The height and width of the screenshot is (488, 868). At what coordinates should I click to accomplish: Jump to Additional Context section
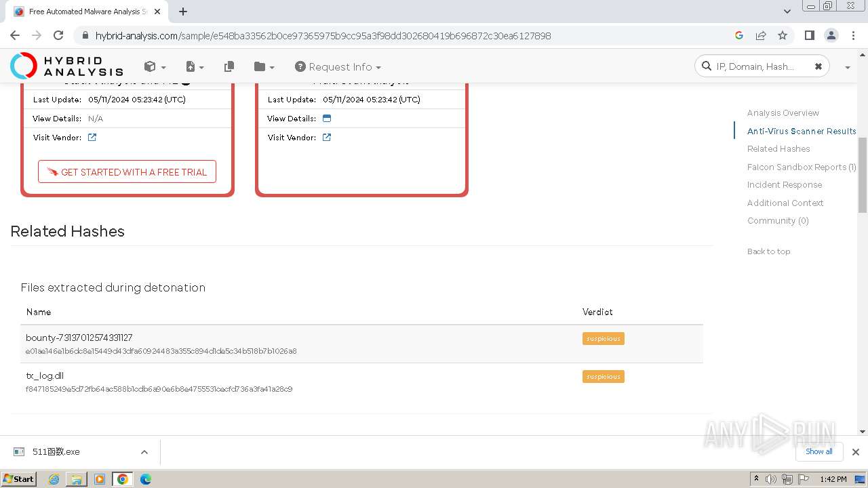[785, 203]
